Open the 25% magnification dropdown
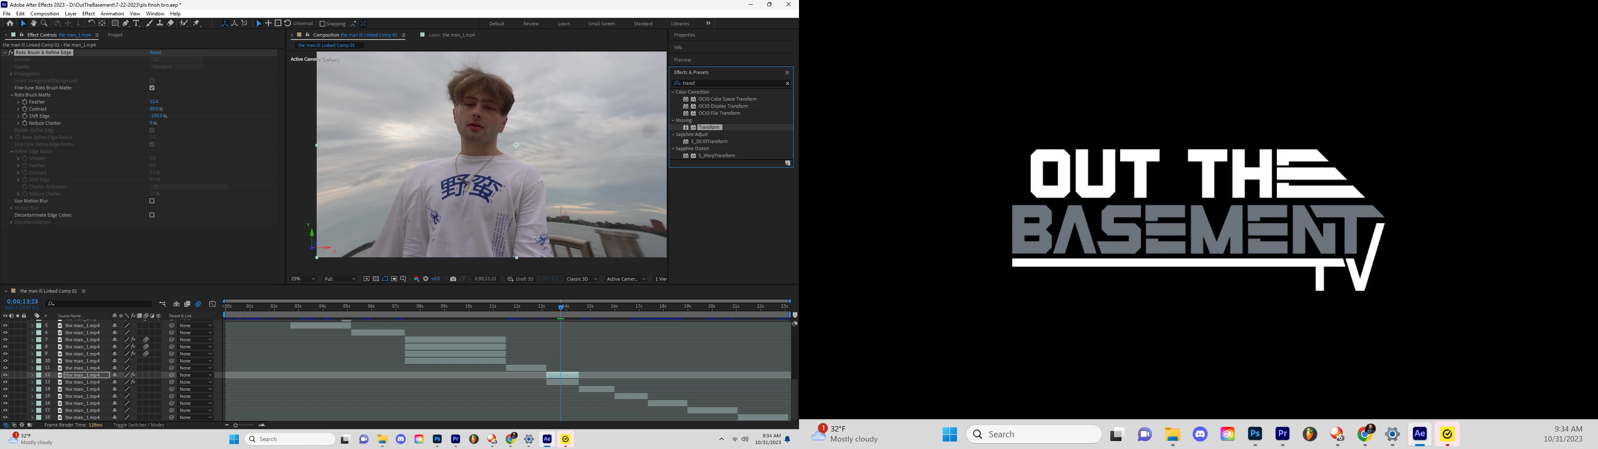 (303, 279)
